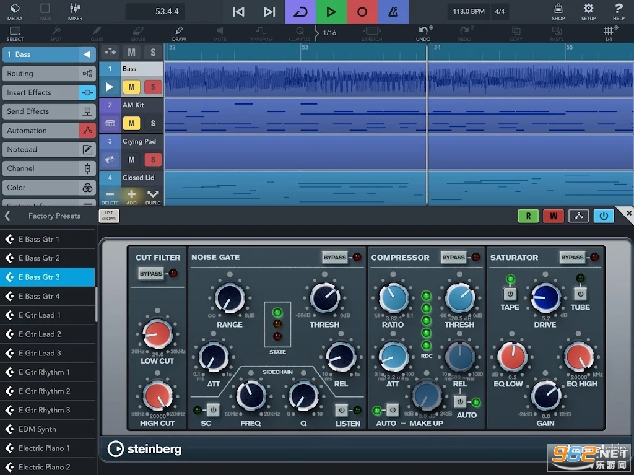634x475 pixels.
Task: Toggle the Noise Gate bypass button
Action: 335,258
